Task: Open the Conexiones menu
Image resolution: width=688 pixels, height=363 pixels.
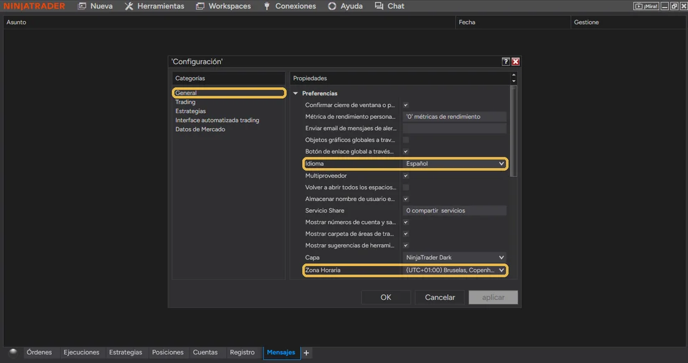Action: (x=290, y=6)
